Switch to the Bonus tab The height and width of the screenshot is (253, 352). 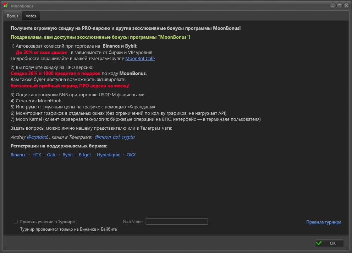(x=12, y=16)
